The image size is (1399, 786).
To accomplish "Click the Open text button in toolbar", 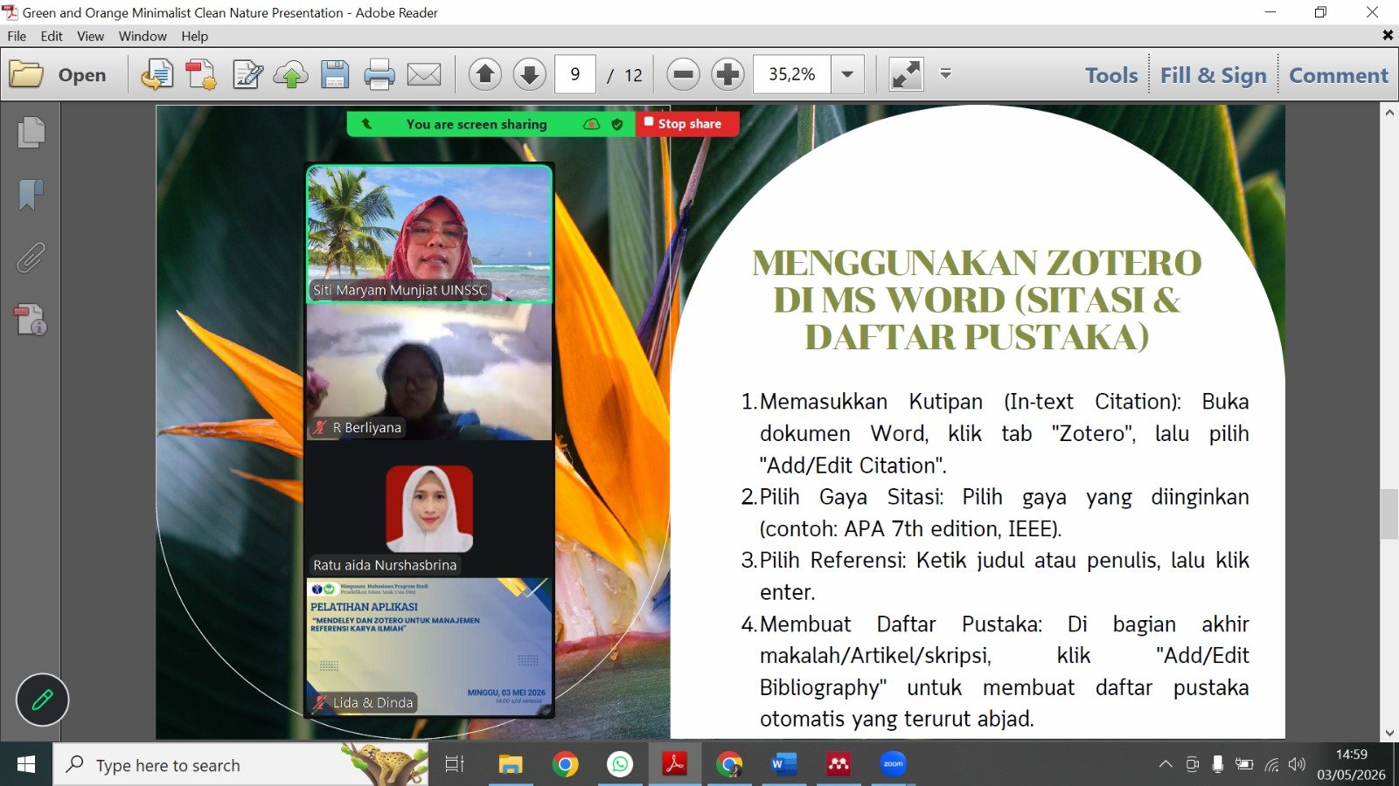I will (82, 75).
